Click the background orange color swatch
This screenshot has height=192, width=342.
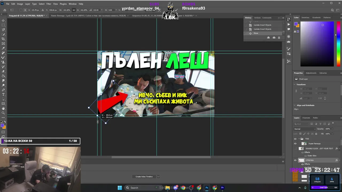point(4,127)
